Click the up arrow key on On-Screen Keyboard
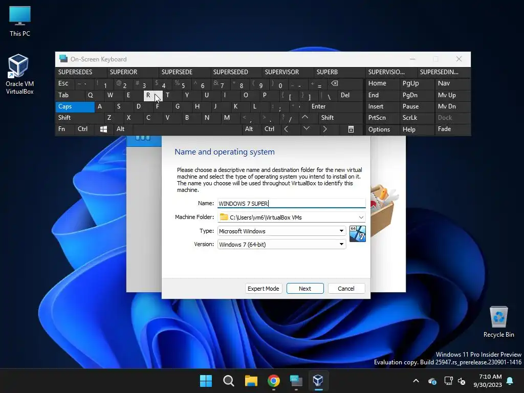This screenshot has width=524, height=393. [x=305, y=117]
